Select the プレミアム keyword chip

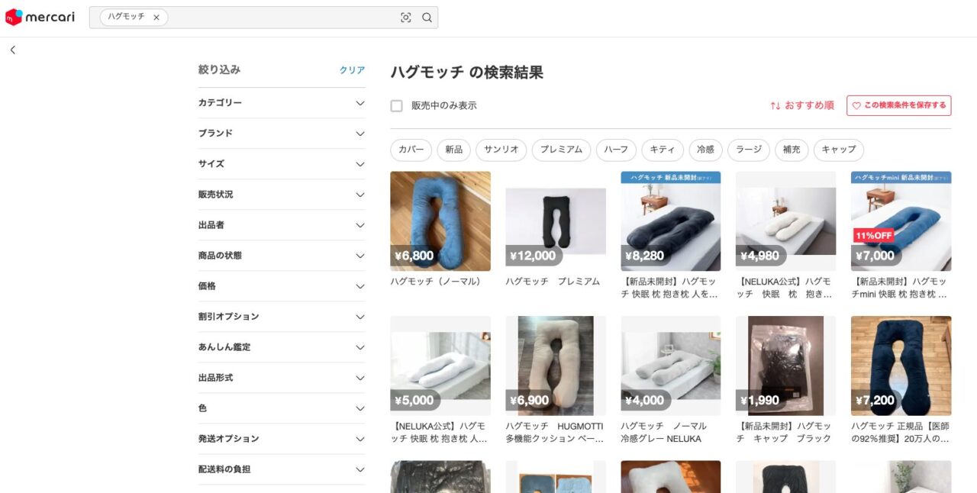point(561,150)
